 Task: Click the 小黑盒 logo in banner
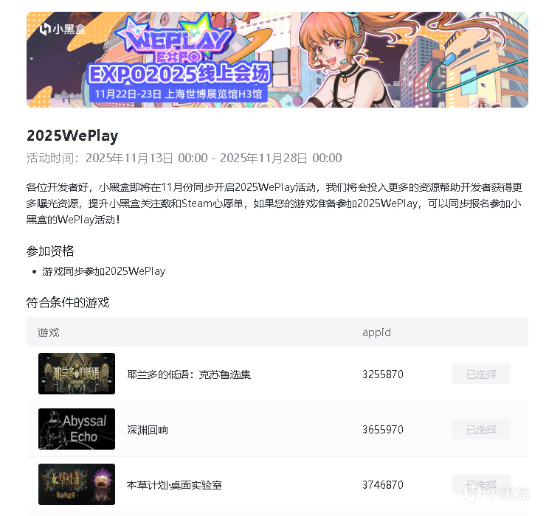click(x=63, y=29)
